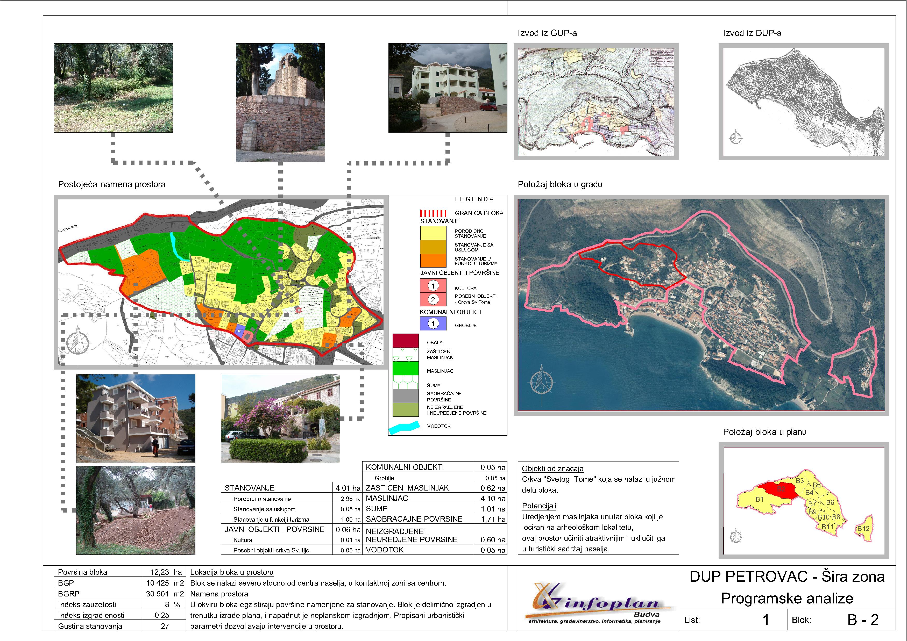The image size is (907, 641).
Task: Open the olive grove photo at top left
Action: pyautogui.click(x=114, y=88)
